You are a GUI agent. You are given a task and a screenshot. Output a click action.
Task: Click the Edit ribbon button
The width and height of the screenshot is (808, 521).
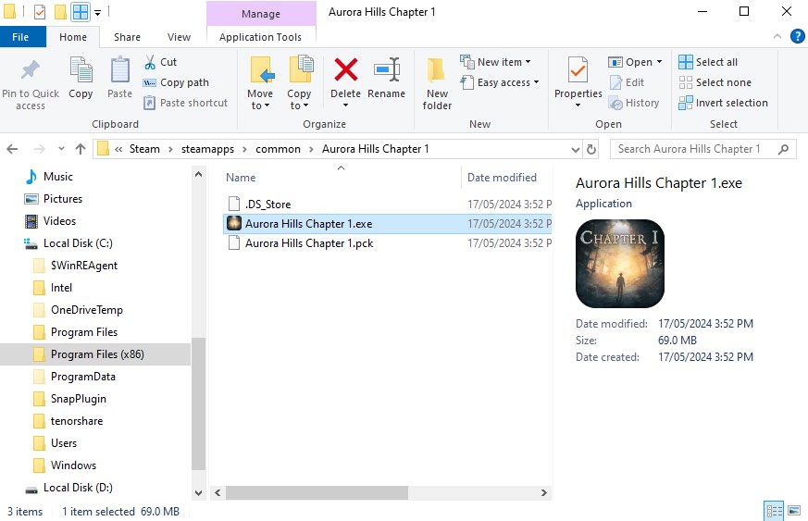tap(628, 82)
